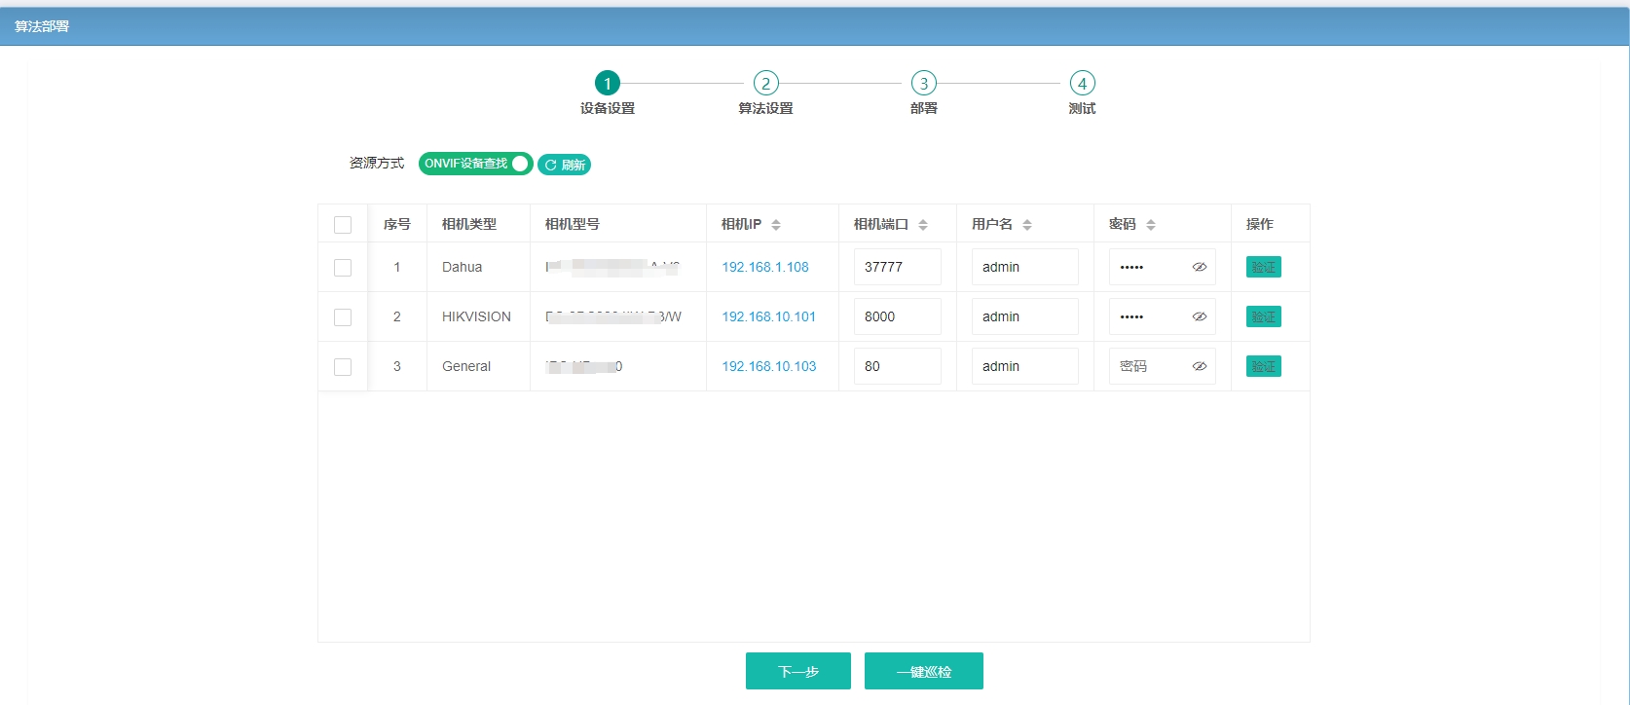Image resolution: width=1630 pixels, height=705 pixels.
Task: Open step 4 测试
Action: click(x=1082, y=93)
